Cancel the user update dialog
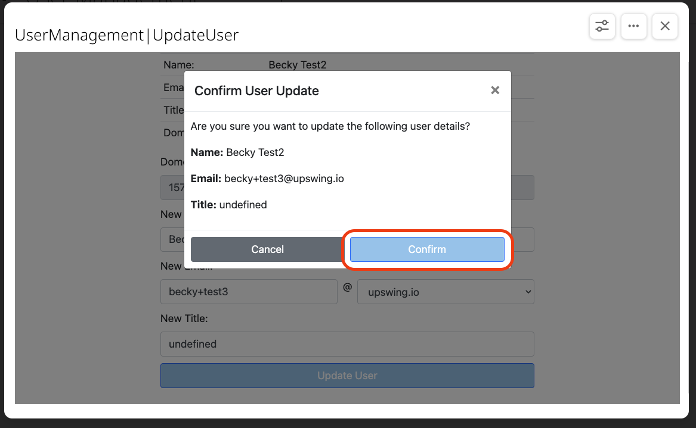This screenshot has height=428, width=696. (x=267, y=249)
